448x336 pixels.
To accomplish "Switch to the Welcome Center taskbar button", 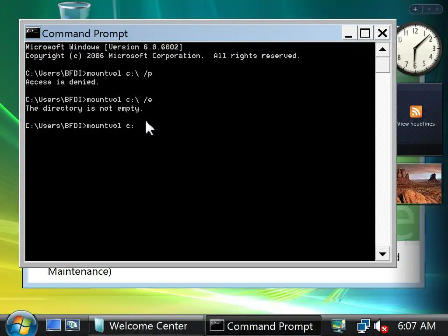I will tap(146, 325).
